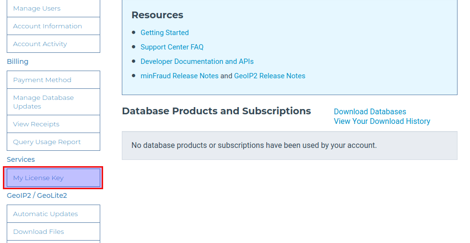Visit the Support Center FAQ link
The width and height of the screenshot is (470, 243).
pyautogui.click(x=172, y=47)
